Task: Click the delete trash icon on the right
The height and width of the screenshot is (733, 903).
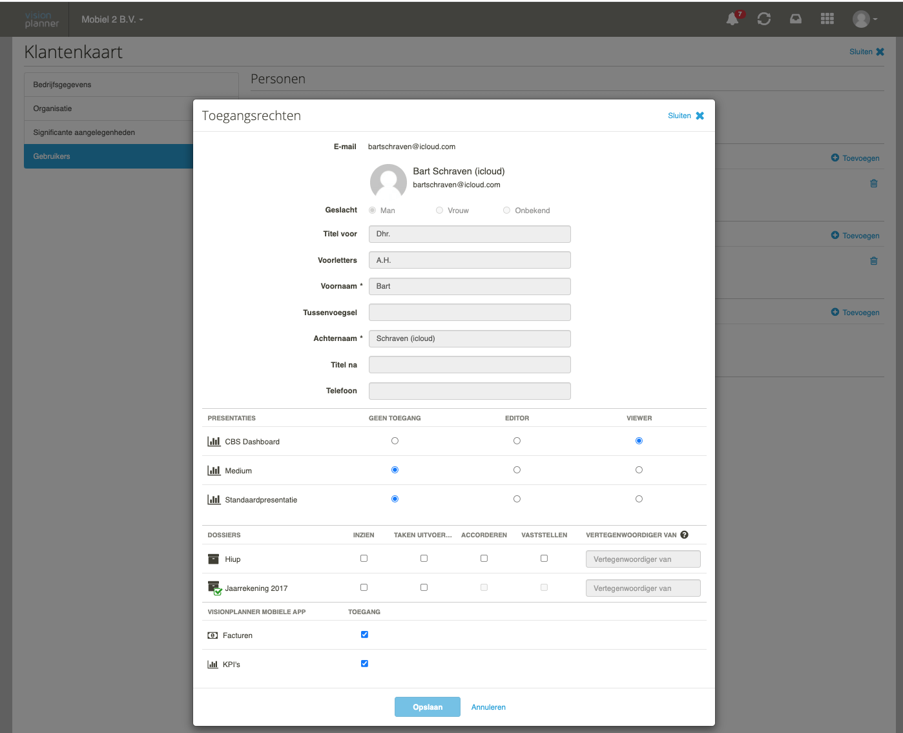Action: tap(873, 183)
